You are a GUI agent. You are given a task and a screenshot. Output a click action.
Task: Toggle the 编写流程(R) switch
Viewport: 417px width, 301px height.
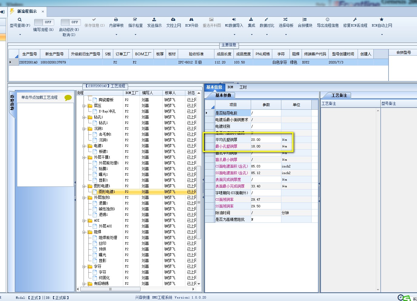44,22
